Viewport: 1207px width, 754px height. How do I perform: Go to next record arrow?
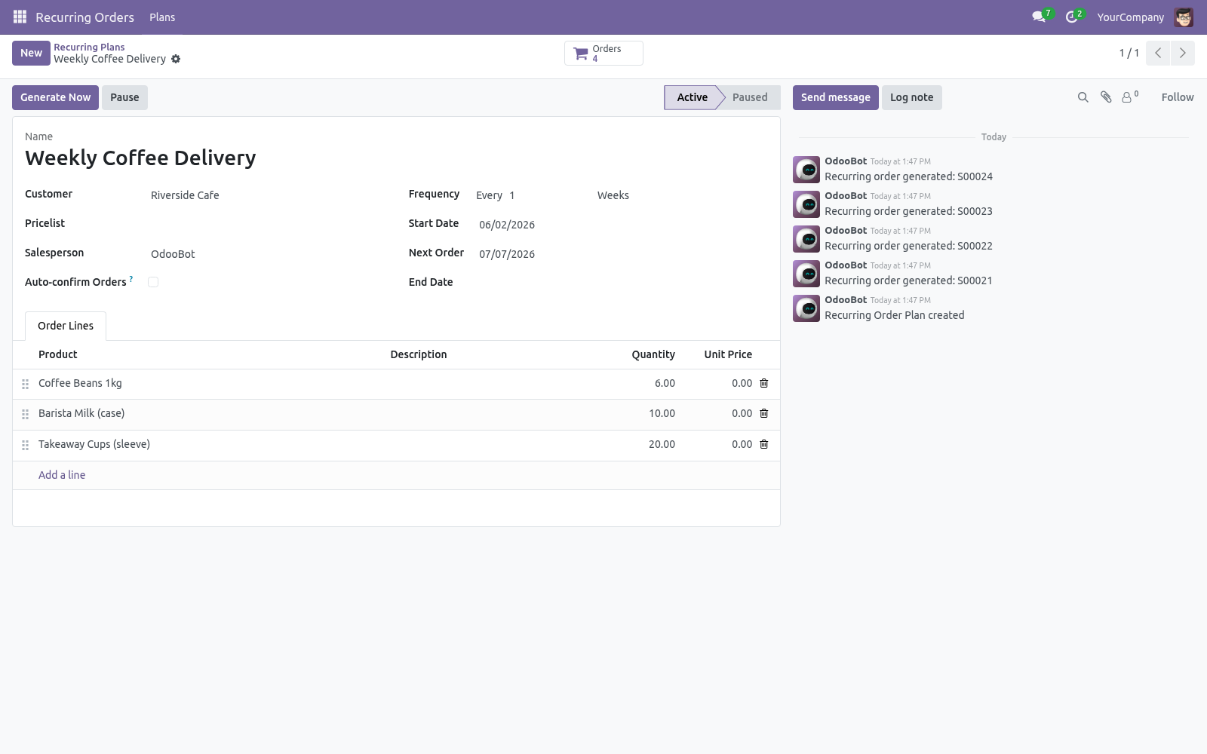(1182, 53)
